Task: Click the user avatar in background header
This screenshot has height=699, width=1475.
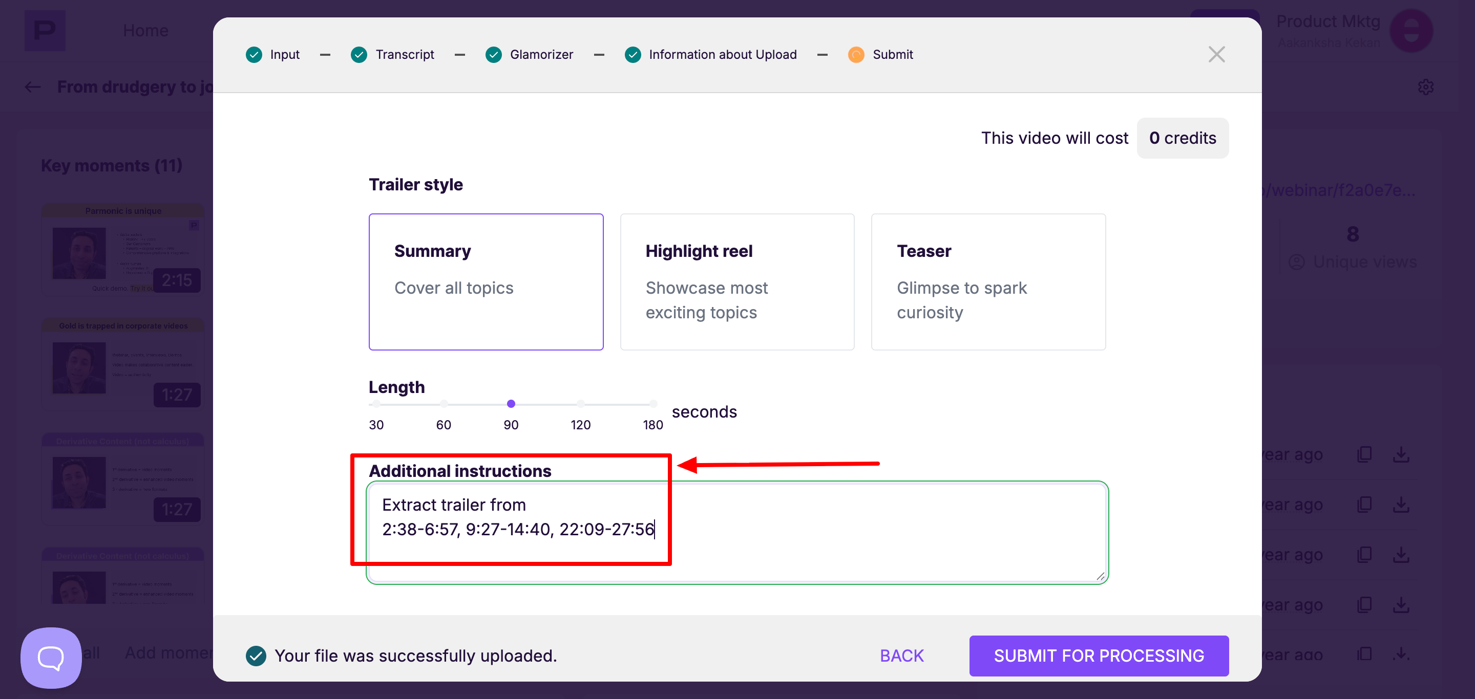Action: tap(1411, 31)
